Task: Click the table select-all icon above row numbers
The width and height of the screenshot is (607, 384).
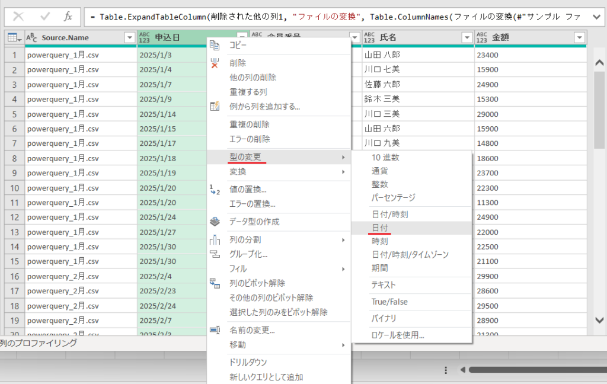Action: (x=13, y=37)
